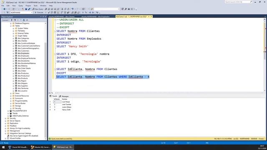This screenshot has height=150, width=267.
Task: Select Always On High Availability folder
Action: point(20,128)
